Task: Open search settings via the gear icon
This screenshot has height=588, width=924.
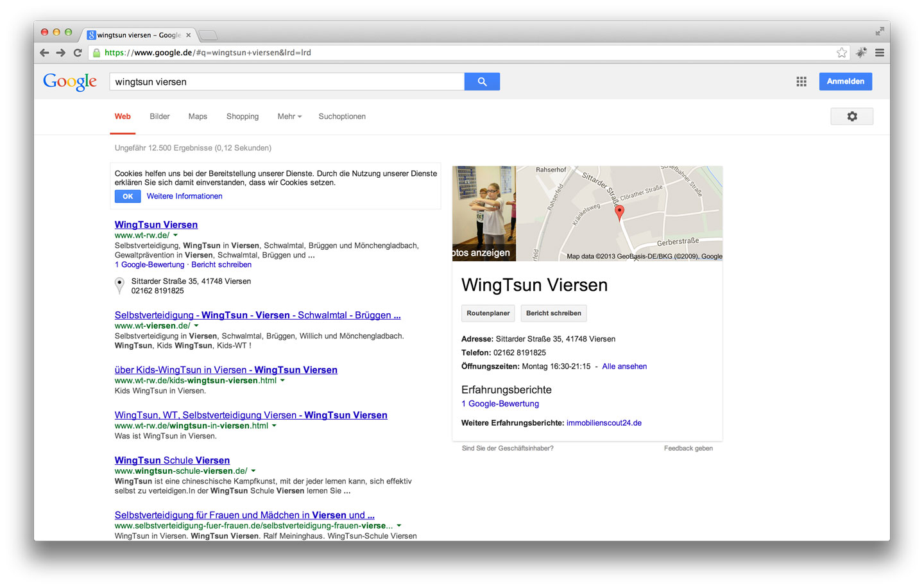Action: tap(852, 116)
